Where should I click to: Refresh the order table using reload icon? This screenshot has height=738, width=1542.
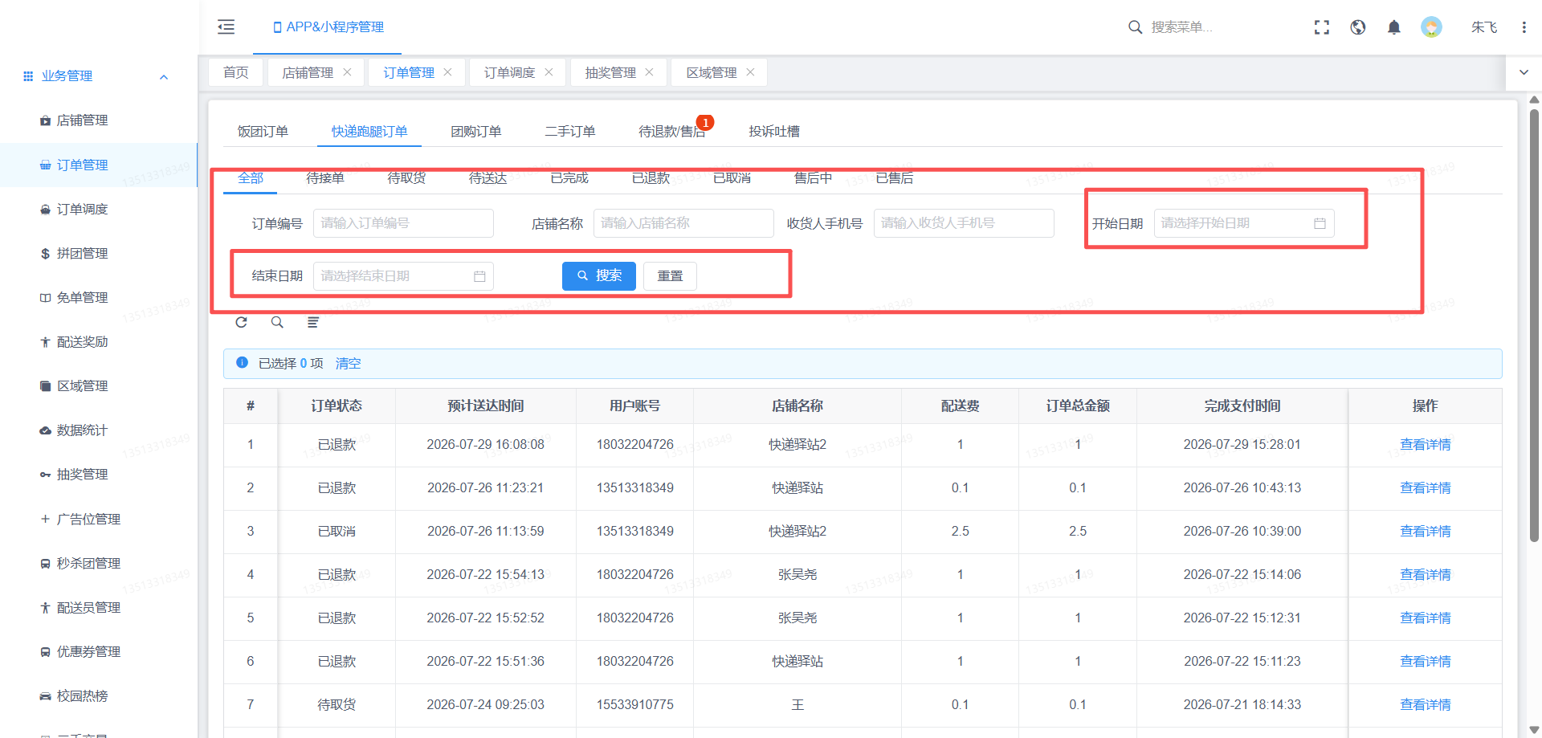(x=241, y=322)
